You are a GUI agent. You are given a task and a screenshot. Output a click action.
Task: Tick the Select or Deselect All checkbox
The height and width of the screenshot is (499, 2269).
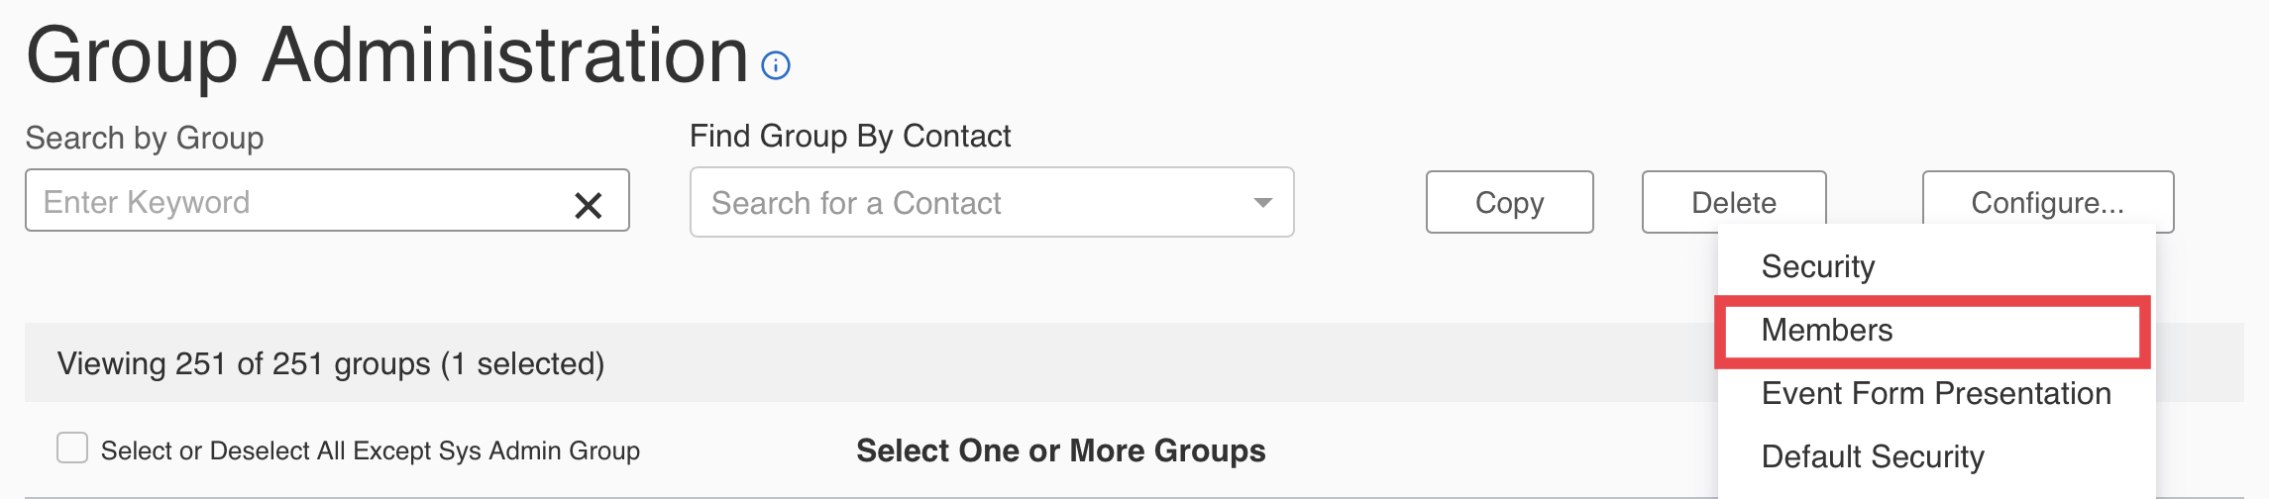72,448
